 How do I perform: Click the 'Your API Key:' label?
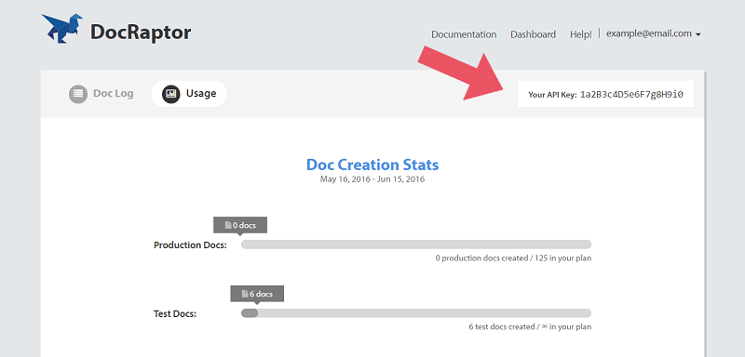pos(552,94)
